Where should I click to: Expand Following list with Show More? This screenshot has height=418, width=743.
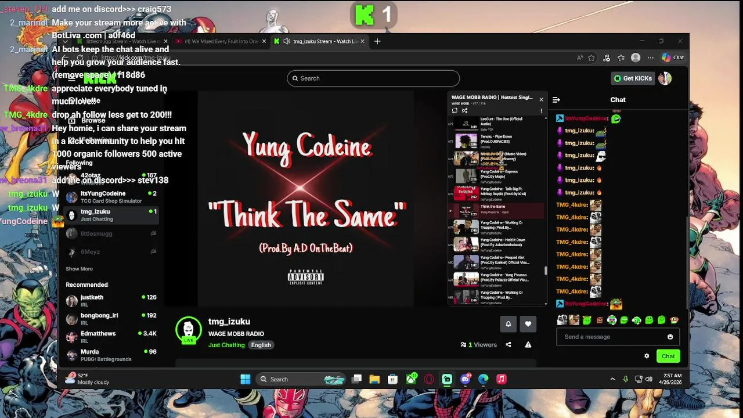pos(79,269)
